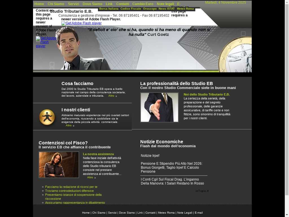Viewport: 289px width, 217px height.
Task: Click the handshake photo thumbnail
Action: tap(159, 107)
